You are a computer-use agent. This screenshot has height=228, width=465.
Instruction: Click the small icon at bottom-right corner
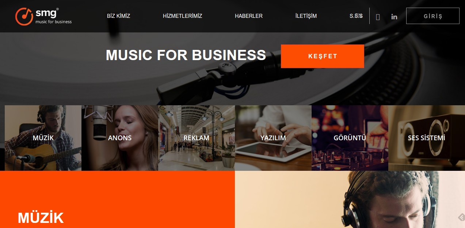click(461, 217)
